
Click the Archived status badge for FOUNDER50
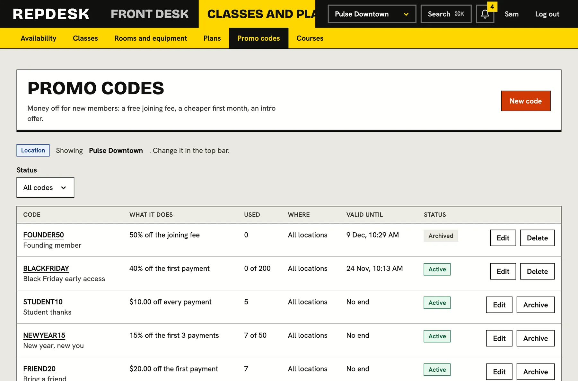click(441, 236)
